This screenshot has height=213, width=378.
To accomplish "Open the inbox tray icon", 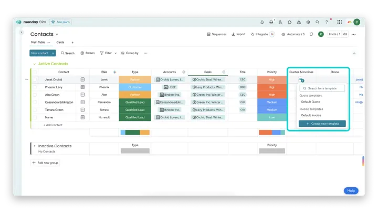I will [x=271, y=22].
